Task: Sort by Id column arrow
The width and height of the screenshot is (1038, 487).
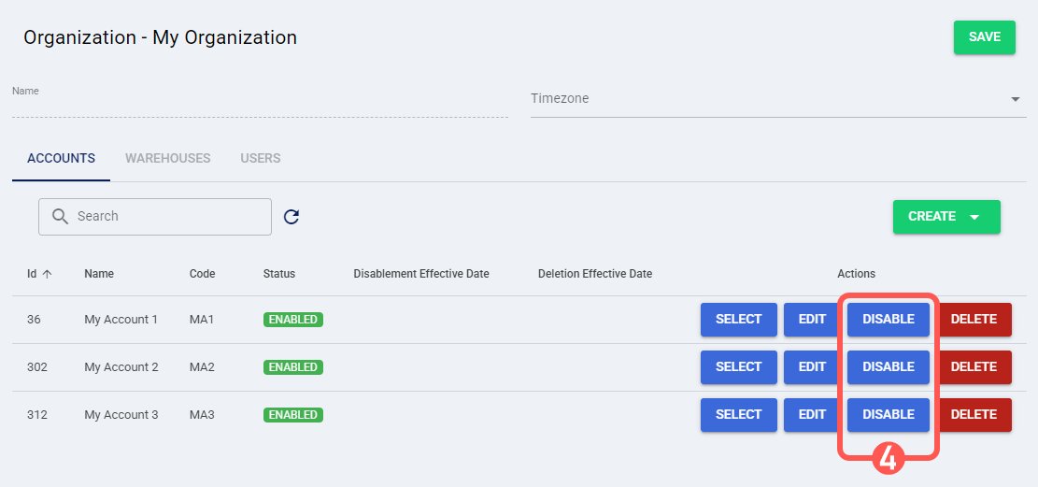Action: [x=47, y=274]
